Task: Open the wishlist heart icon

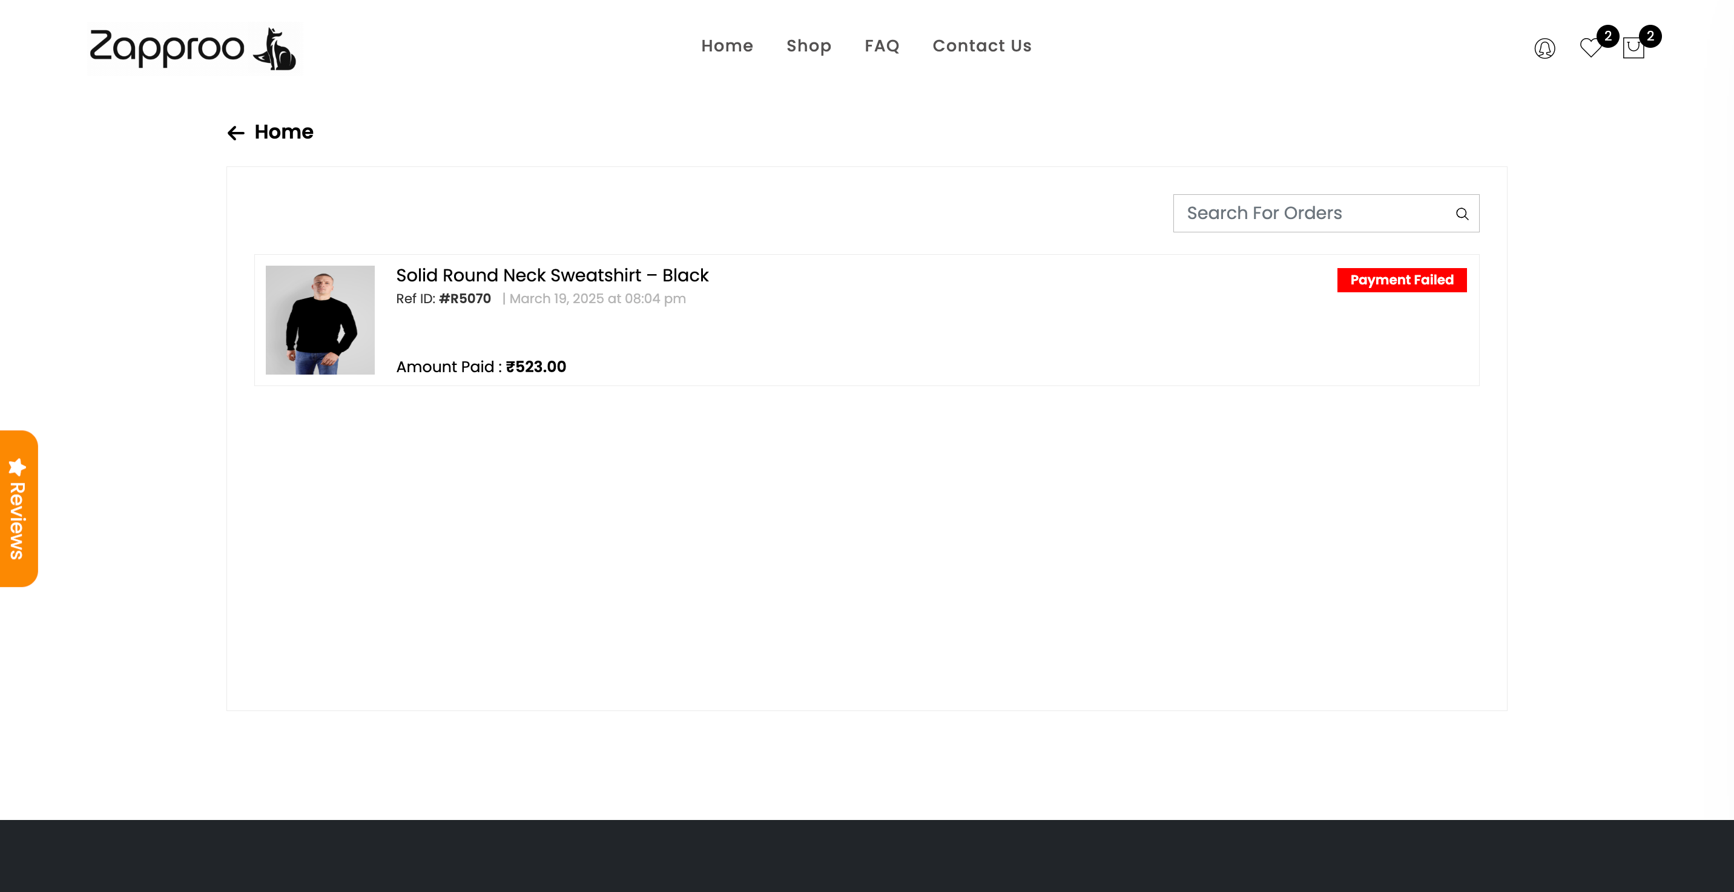Action: point(1590,48)
